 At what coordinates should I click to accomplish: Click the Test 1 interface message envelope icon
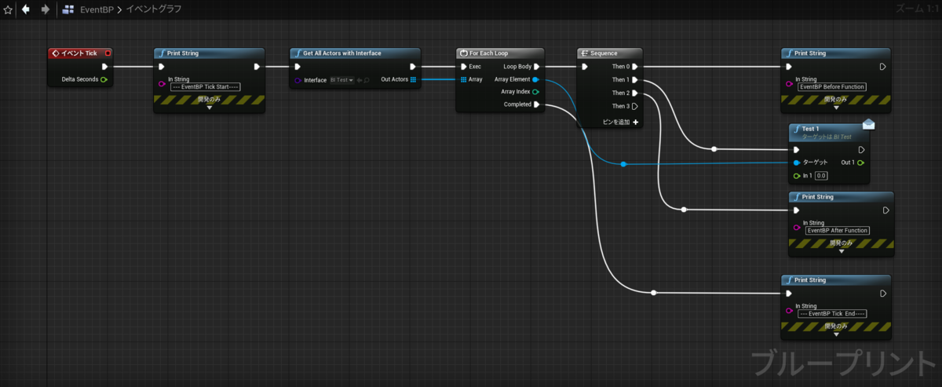[x=868, y=125]
